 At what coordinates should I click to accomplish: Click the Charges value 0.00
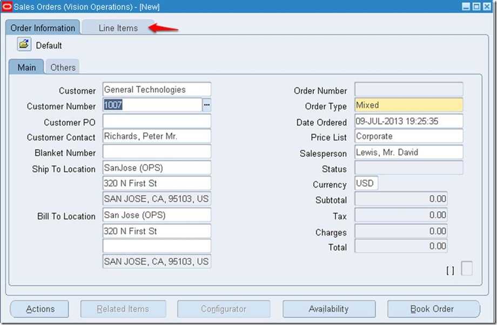(401, 231)
